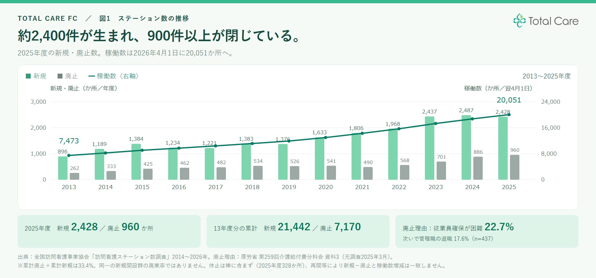The width and height of the screenshot is (596, 278).
Task: Click the cumulative 廃止 "7,170" figure
Action: tap(348, 227)
